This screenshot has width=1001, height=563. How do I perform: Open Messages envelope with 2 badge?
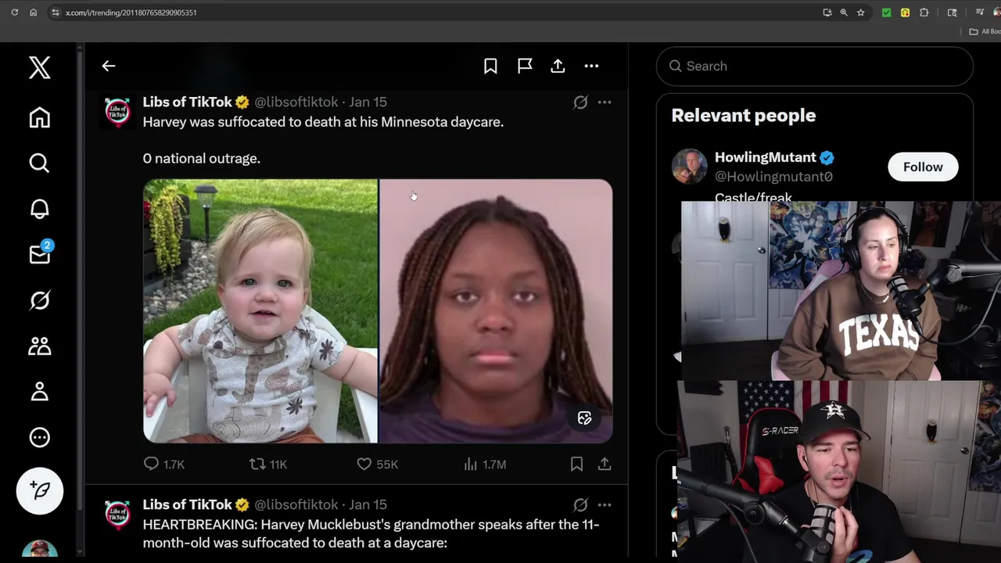40,254
